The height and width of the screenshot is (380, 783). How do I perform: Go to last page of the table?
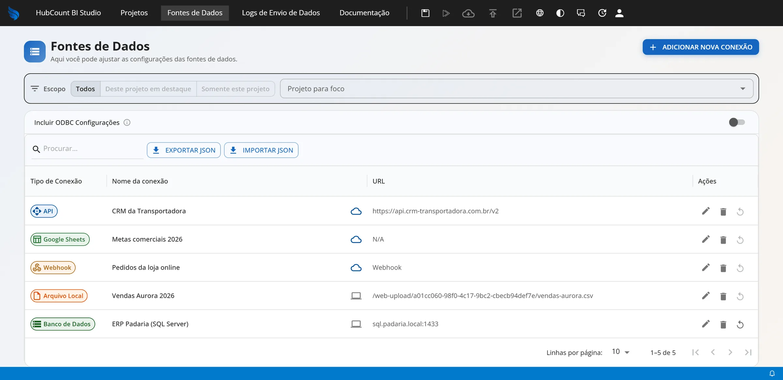coord(748,352)
